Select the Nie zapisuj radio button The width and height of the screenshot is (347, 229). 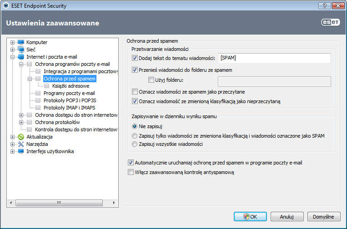point(135,126)
